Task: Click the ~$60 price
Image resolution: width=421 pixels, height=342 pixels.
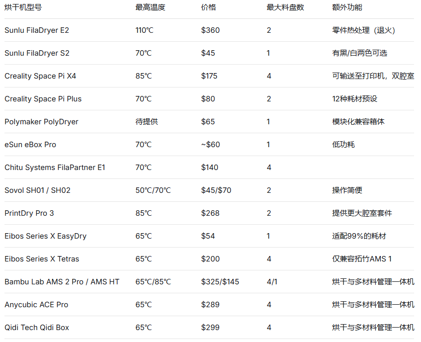Action: [x=211, y=145]
